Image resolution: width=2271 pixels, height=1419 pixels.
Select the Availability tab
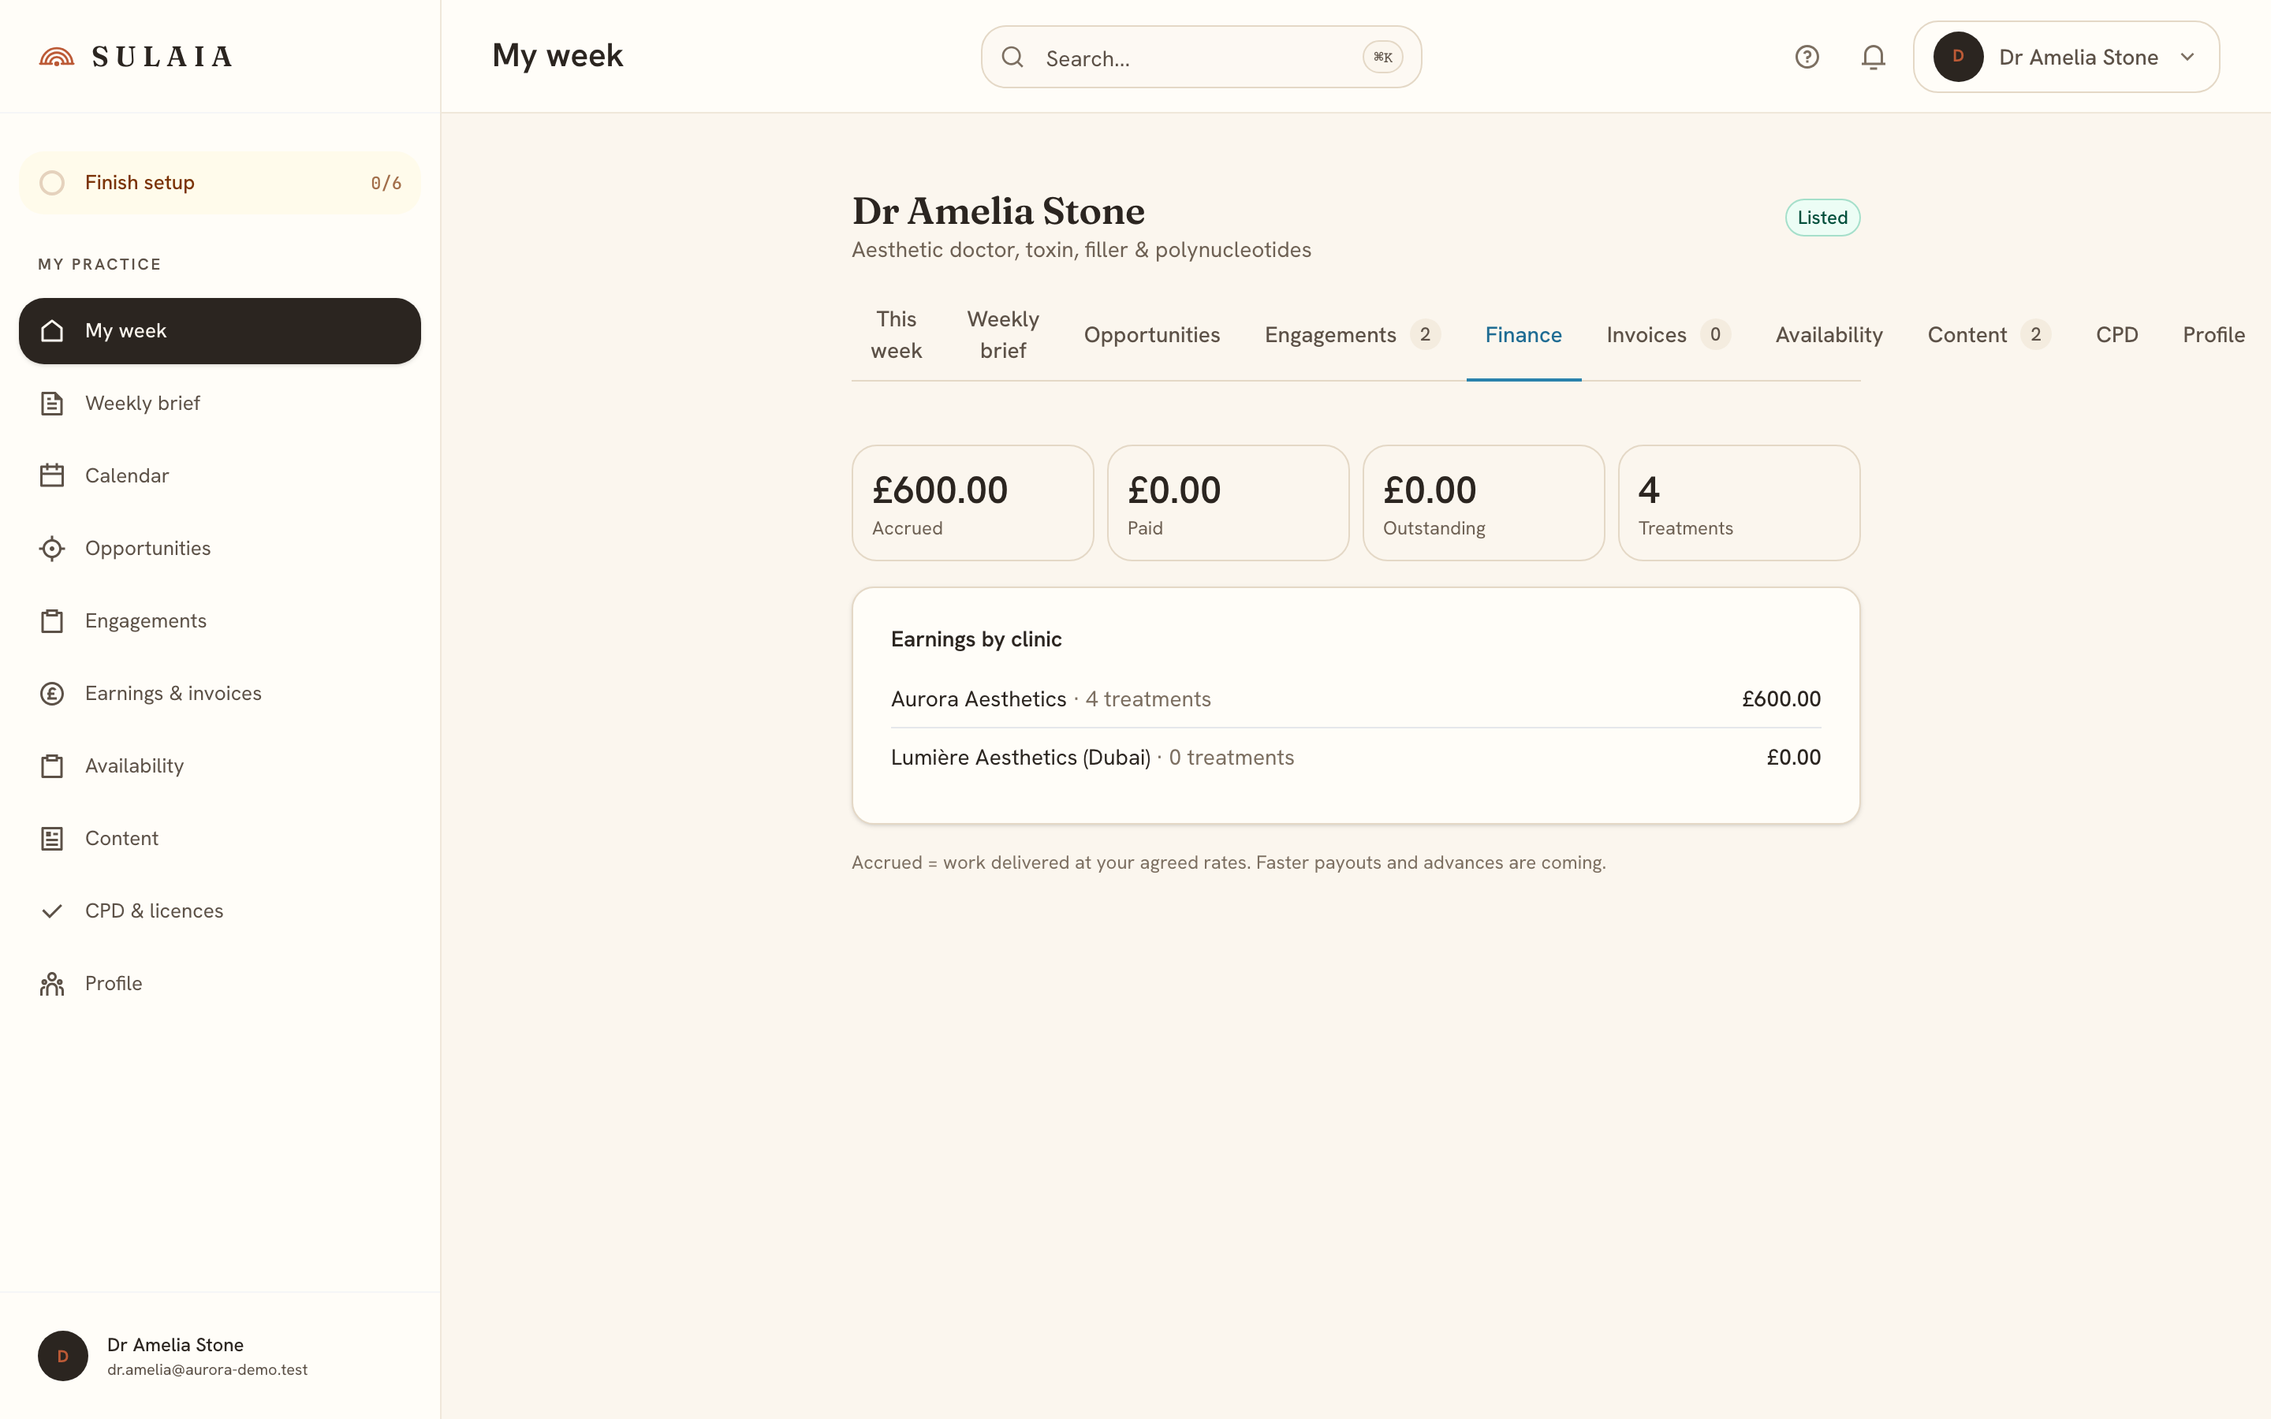tap(1829, 335)
